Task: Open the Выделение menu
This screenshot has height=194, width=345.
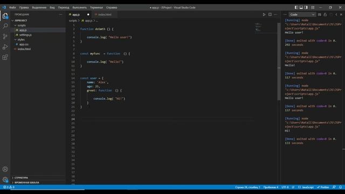Action: [39, 7]
